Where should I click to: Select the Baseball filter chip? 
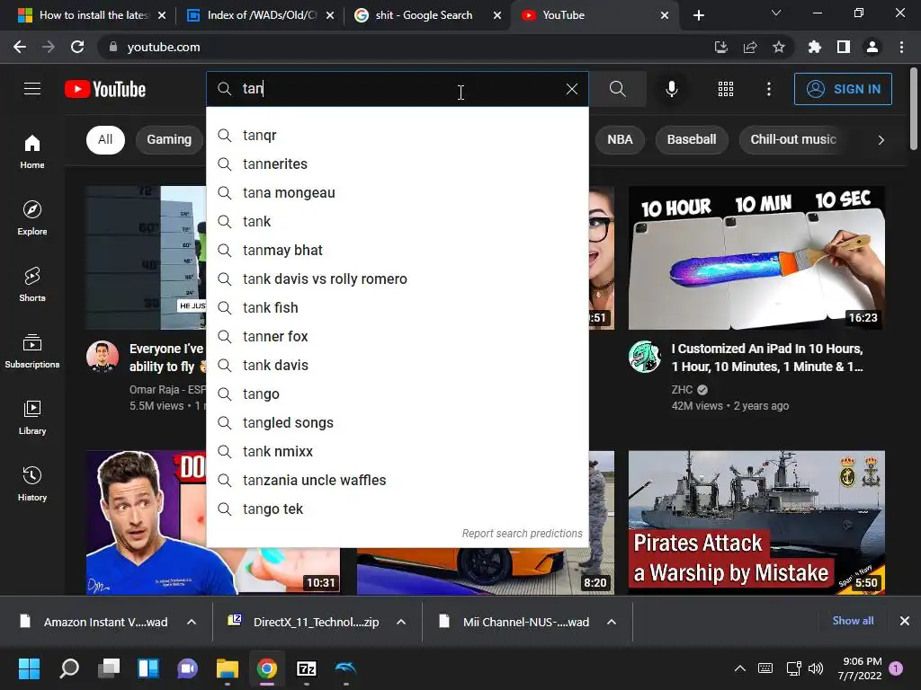tap(692, 139)
